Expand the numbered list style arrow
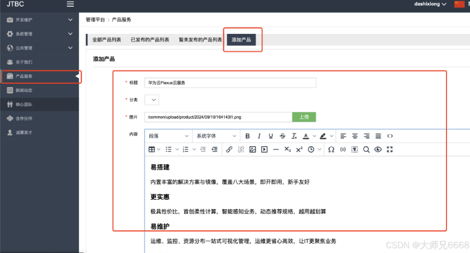 194,149
